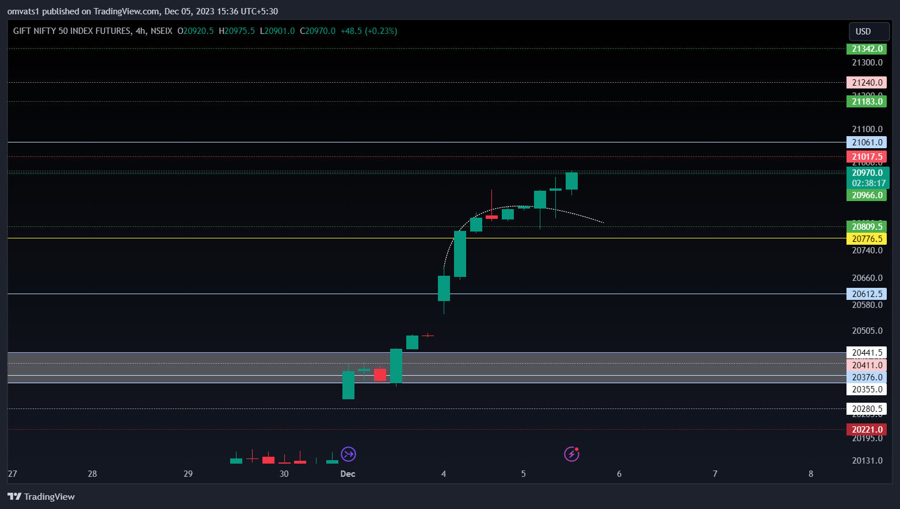Click the 20376.0 blue price label
The height and width of the screenshot is (509, 900).
[x=867, y=377]
